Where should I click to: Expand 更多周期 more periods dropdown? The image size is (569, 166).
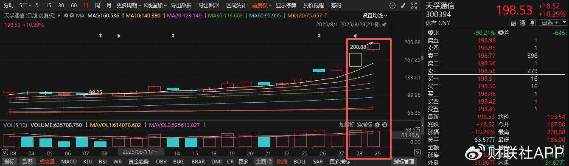click(x=129, y=6)
